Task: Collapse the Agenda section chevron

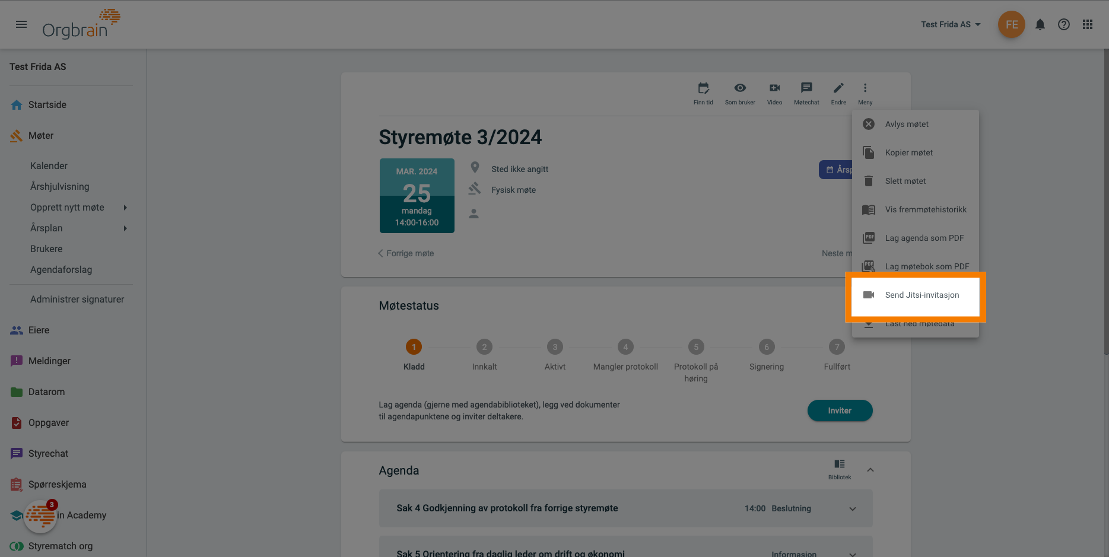Action: pyautogui.click(x=870, y=470)
